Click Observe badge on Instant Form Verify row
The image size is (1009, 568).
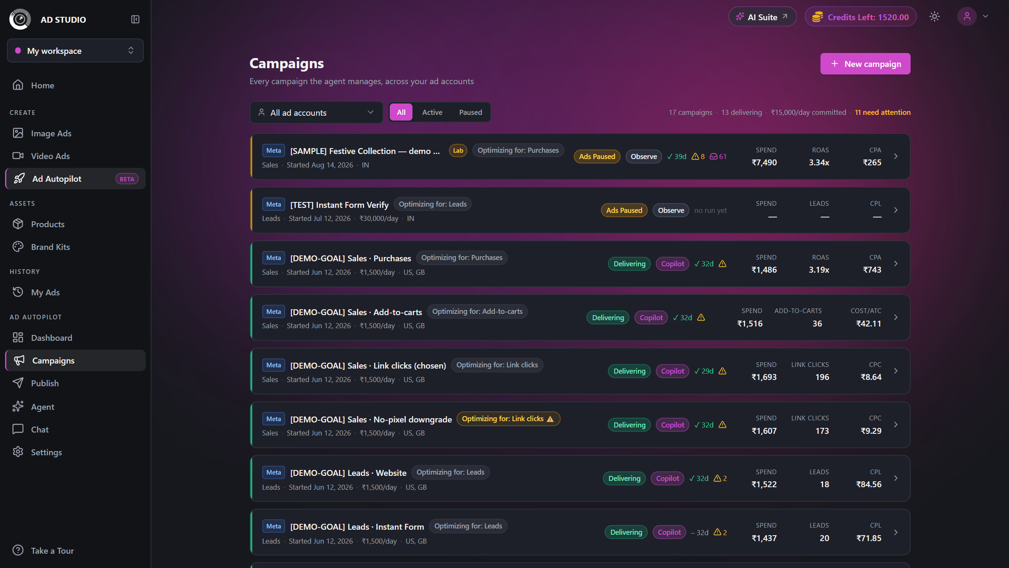pyautogui.click(x=671, y=210)
